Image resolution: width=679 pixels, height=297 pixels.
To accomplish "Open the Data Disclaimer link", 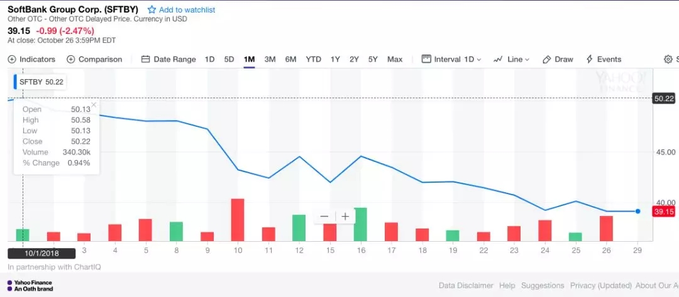I will [x=466, y=285].
